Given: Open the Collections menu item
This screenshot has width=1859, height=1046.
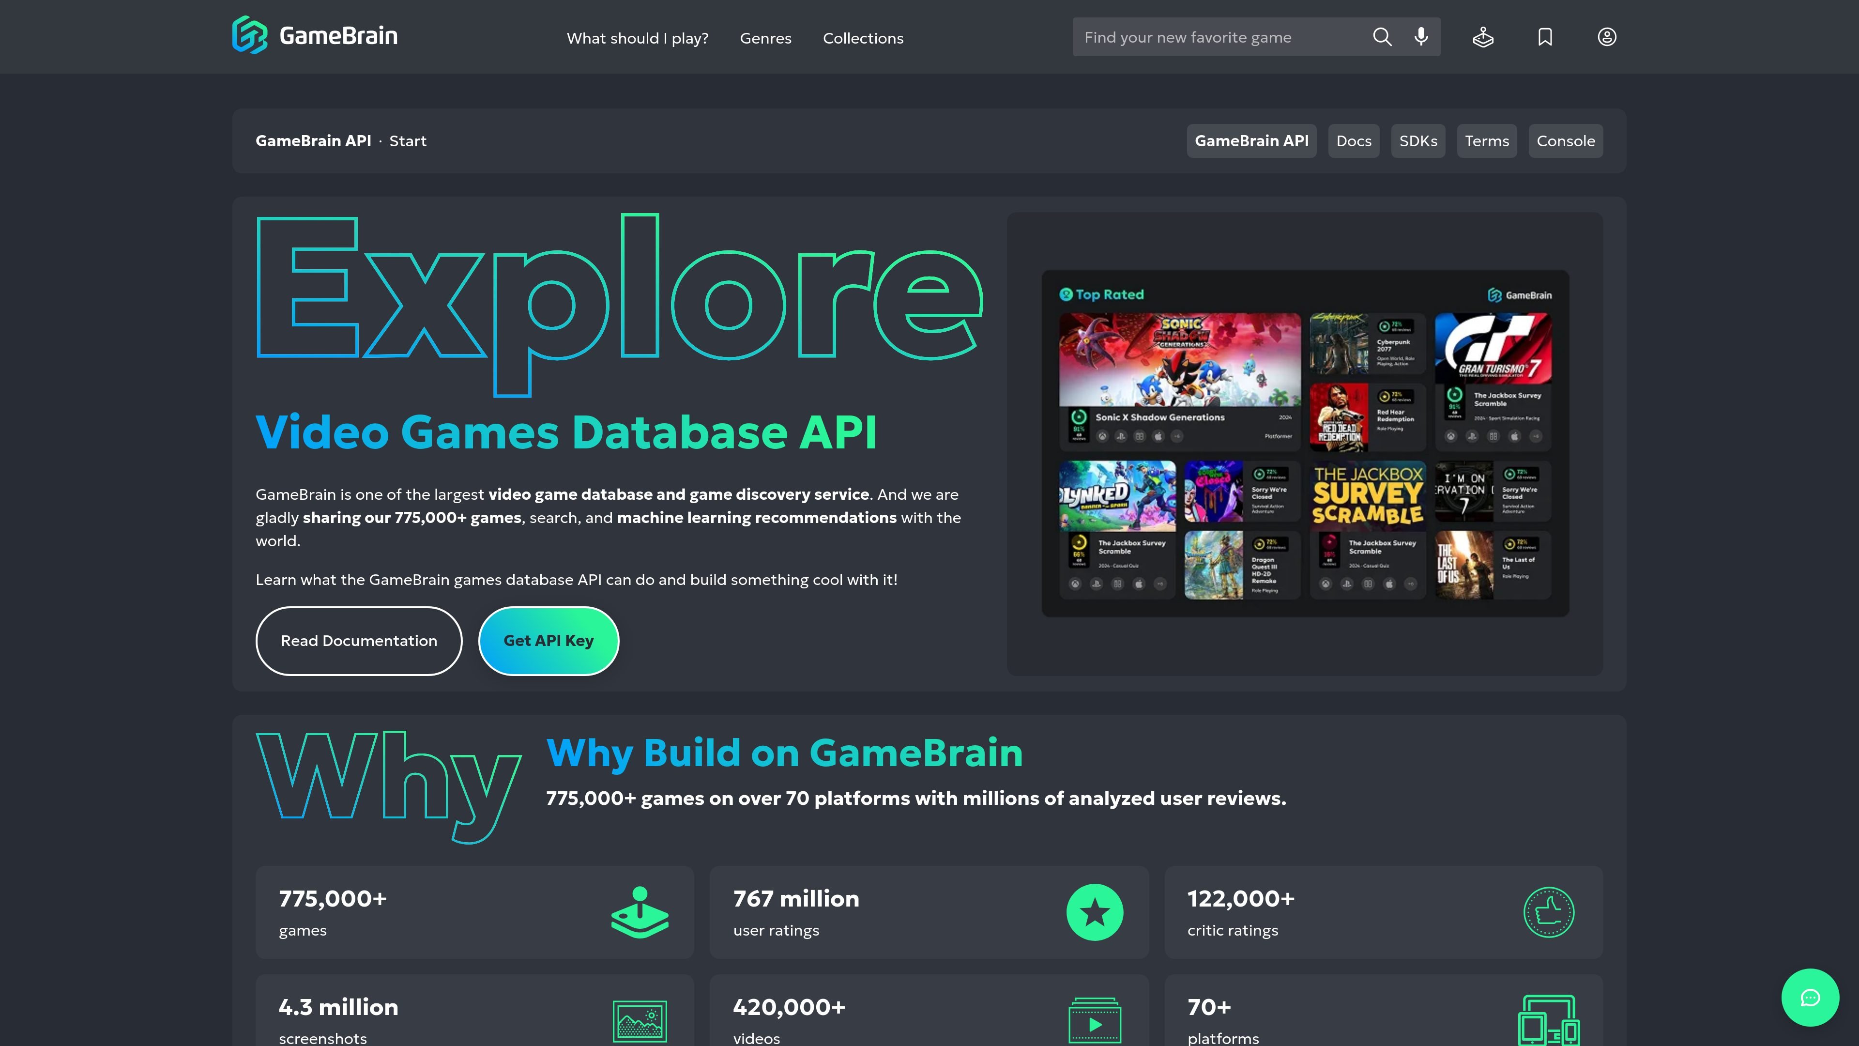Looking at the screenshot, I should pos(863,38).
